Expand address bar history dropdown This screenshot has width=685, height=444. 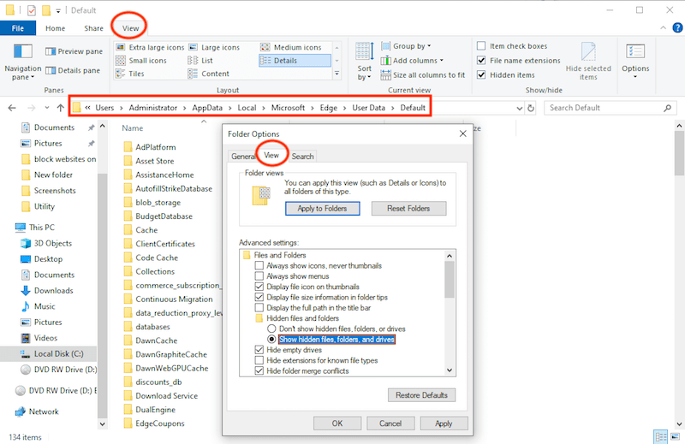[x=520, y=109]
